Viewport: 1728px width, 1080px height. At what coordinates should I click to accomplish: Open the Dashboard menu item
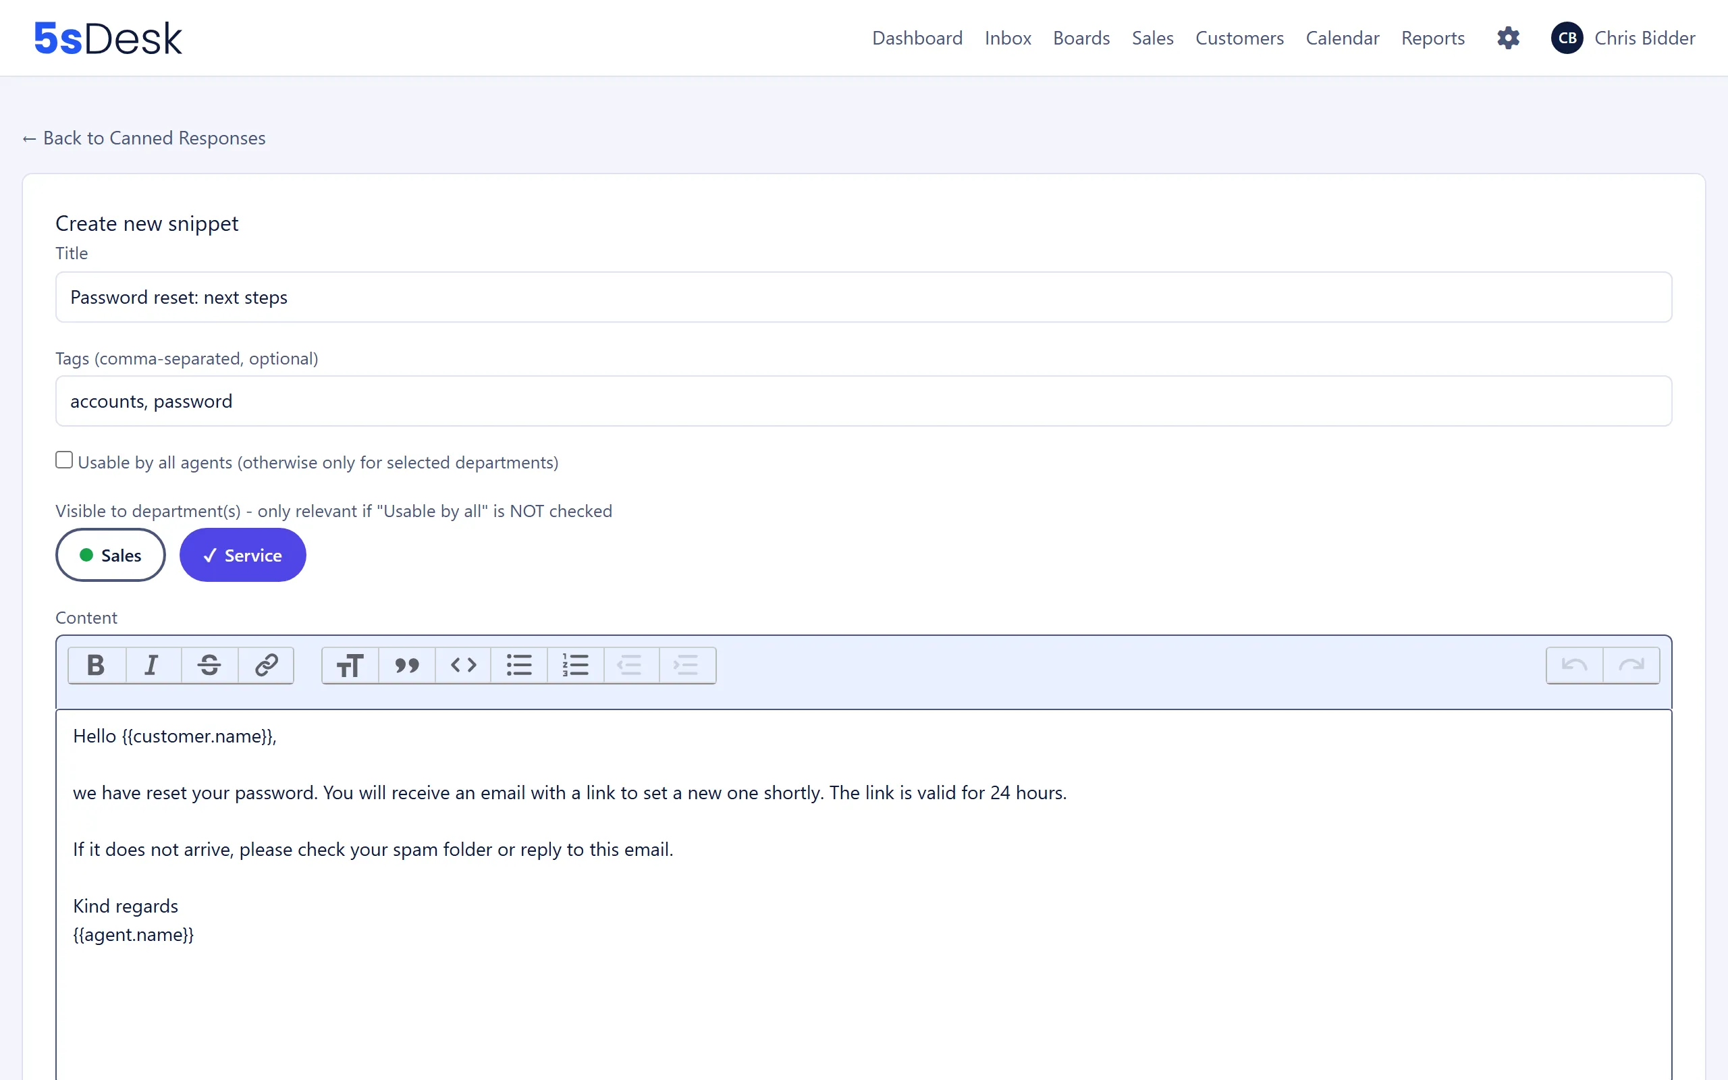point(917,38)
